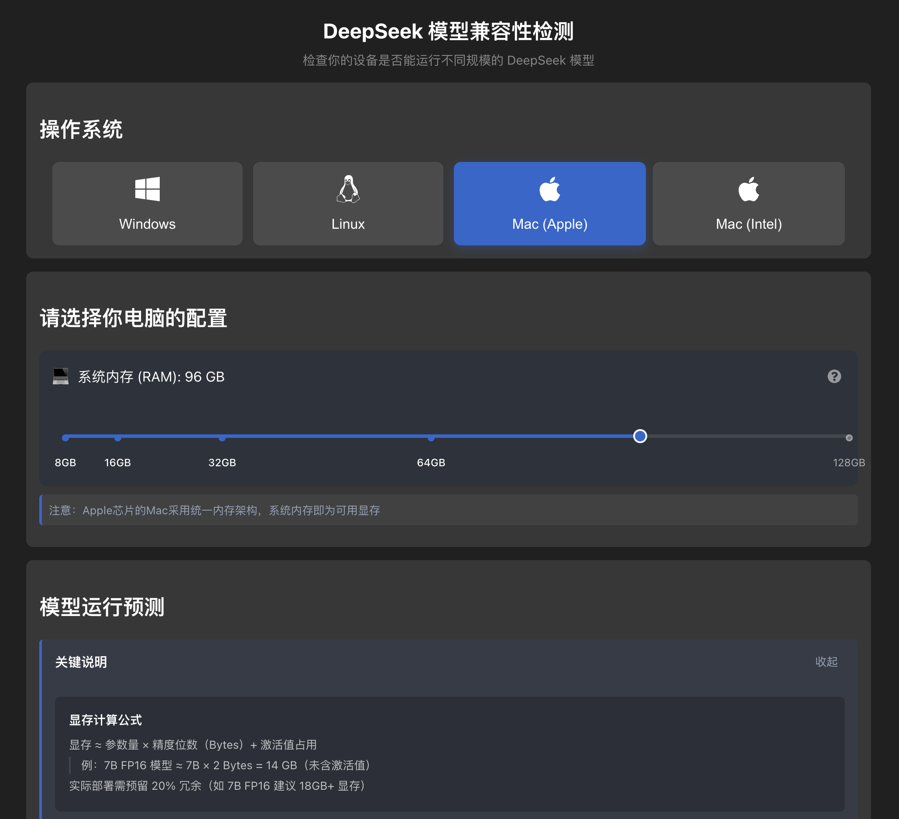Click the 系统内存 (RAM): 96 GB text

pyautogui.click(x=151, y=377)
